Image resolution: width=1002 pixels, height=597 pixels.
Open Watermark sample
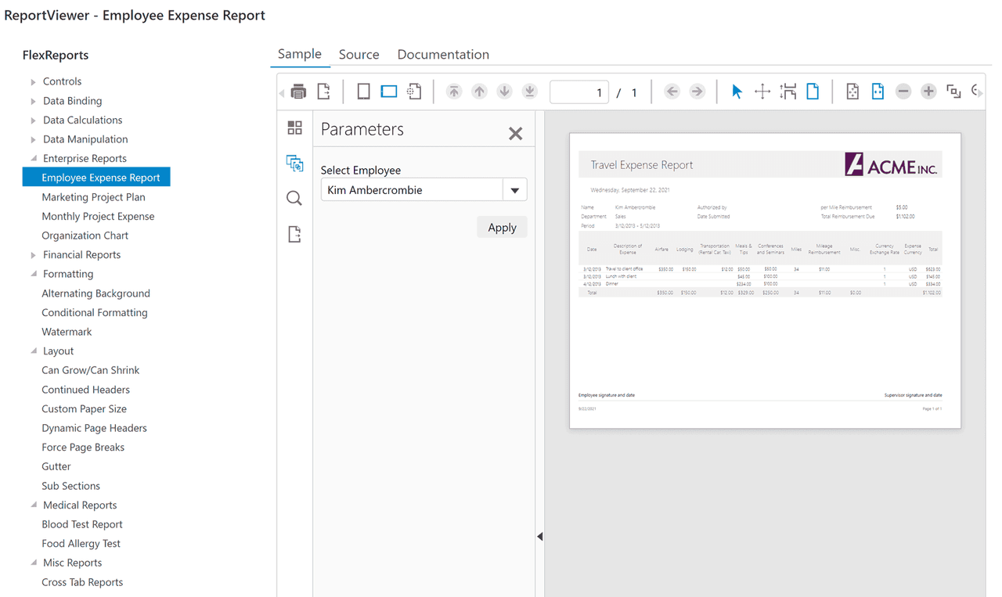67,332
